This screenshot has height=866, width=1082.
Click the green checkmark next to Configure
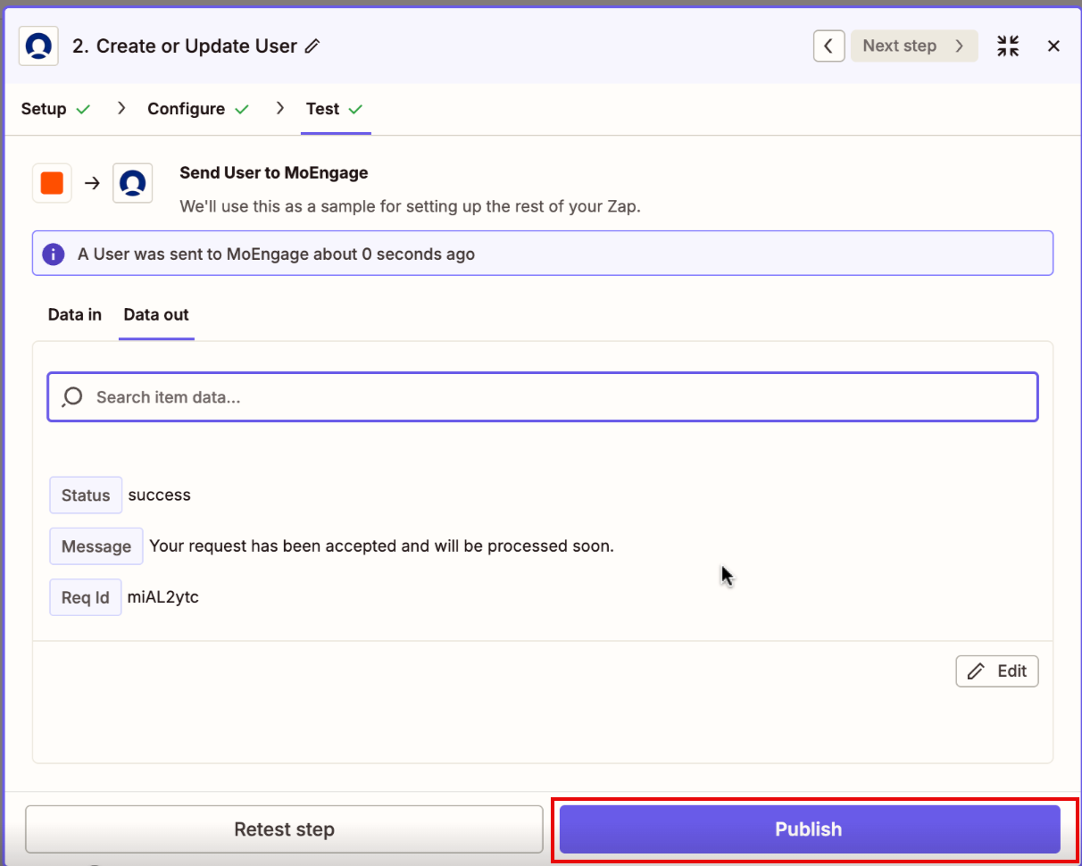pos(241,109)
